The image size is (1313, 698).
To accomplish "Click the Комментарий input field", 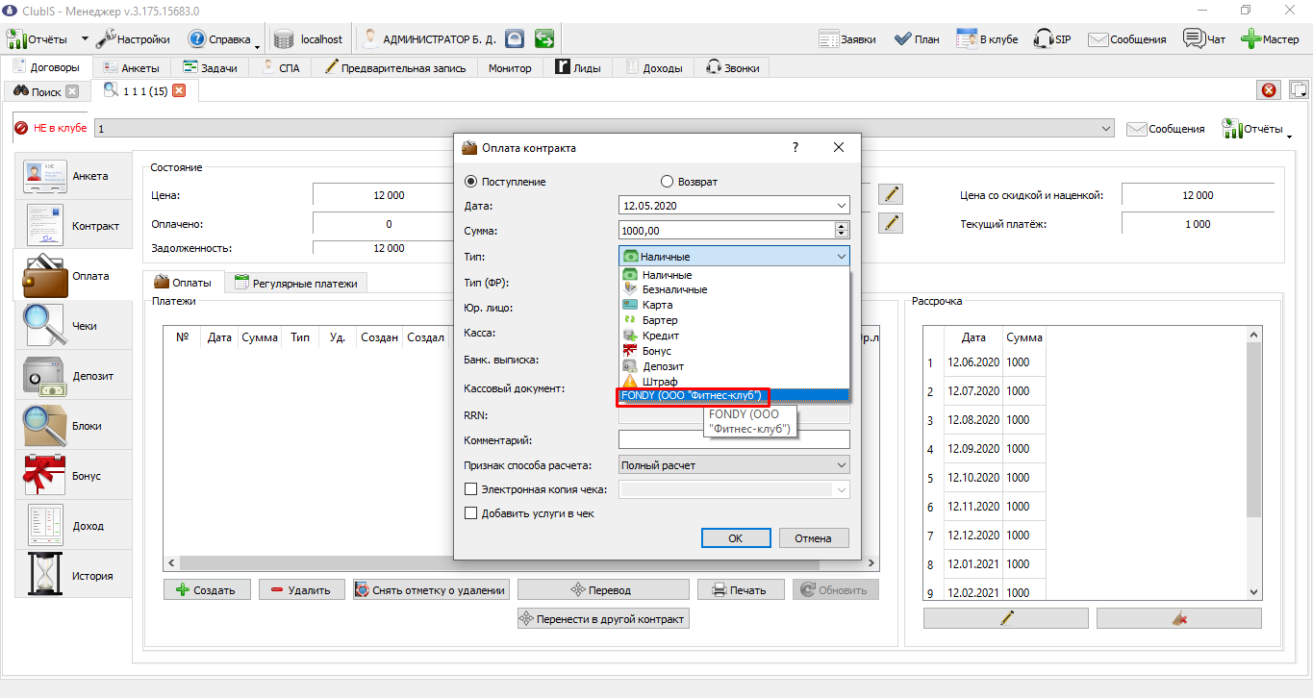I will pos(734,439).
